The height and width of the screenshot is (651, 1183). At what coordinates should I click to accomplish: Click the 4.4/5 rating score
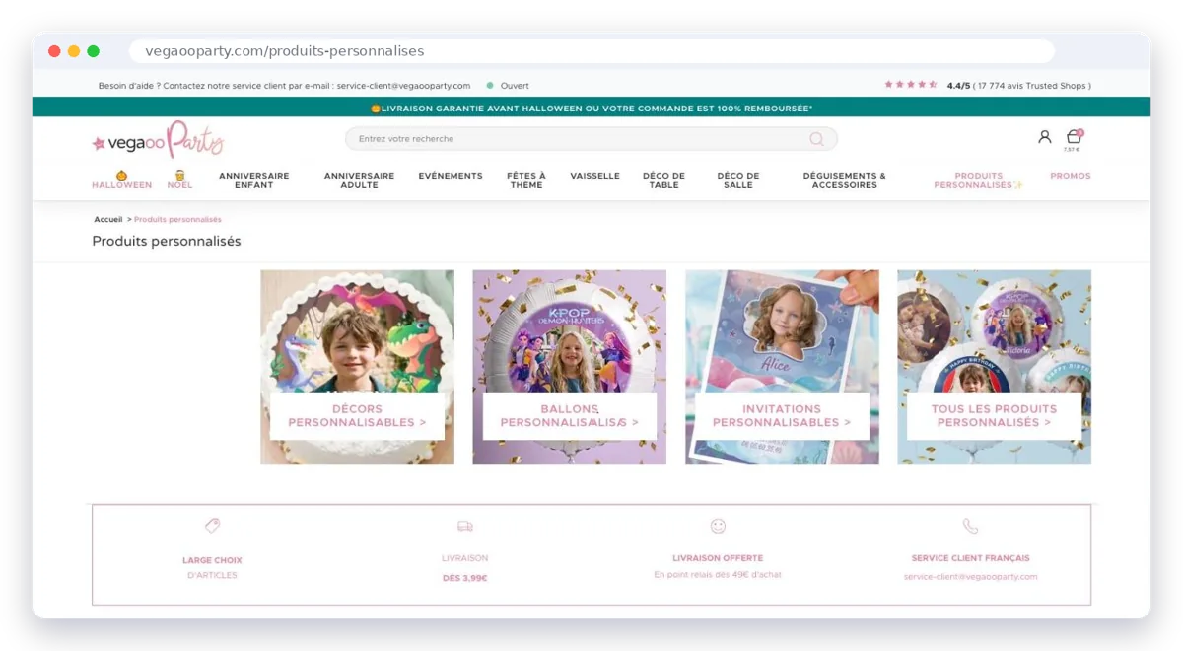click(958, 86)
